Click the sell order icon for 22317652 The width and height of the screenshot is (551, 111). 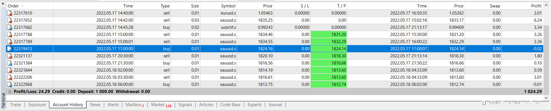click(x=9, y=20)
